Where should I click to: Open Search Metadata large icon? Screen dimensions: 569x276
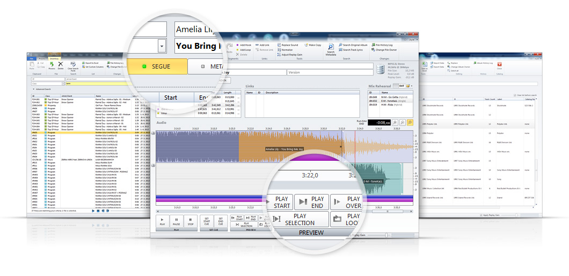coord(331,50)
